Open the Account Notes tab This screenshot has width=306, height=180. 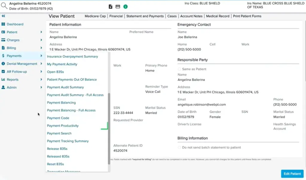[x=191, y=16]
